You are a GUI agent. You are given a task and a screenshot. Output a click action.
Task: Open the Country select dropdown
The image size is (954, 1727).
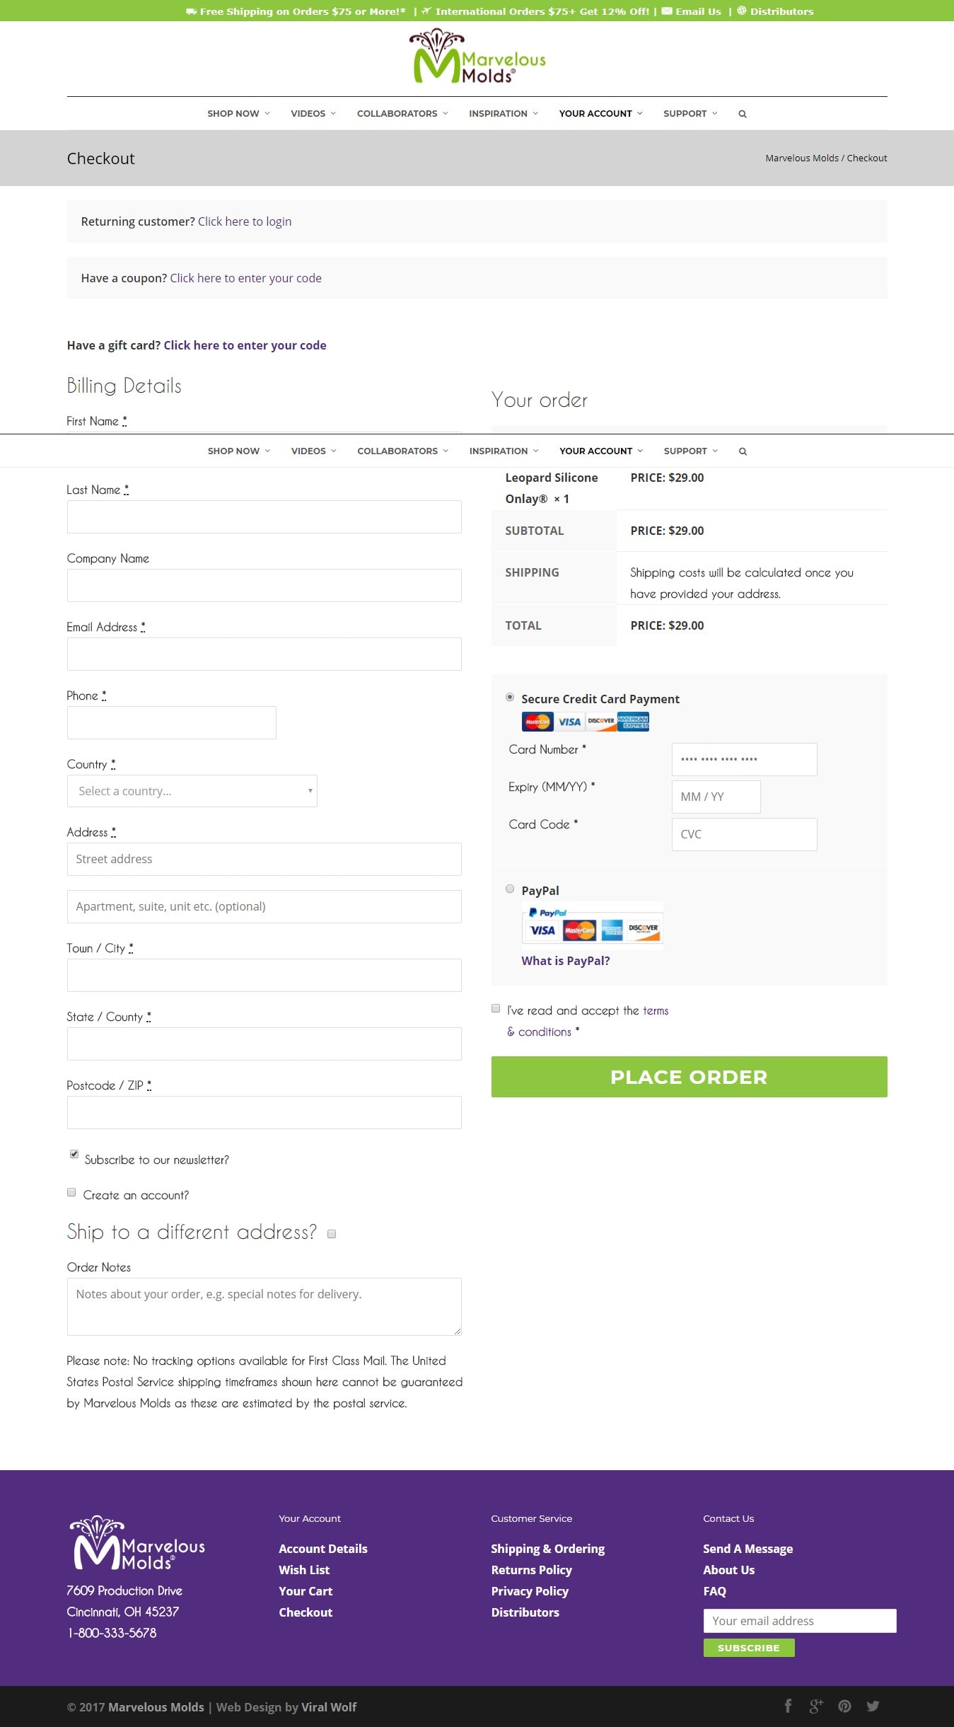coord(192,791)
